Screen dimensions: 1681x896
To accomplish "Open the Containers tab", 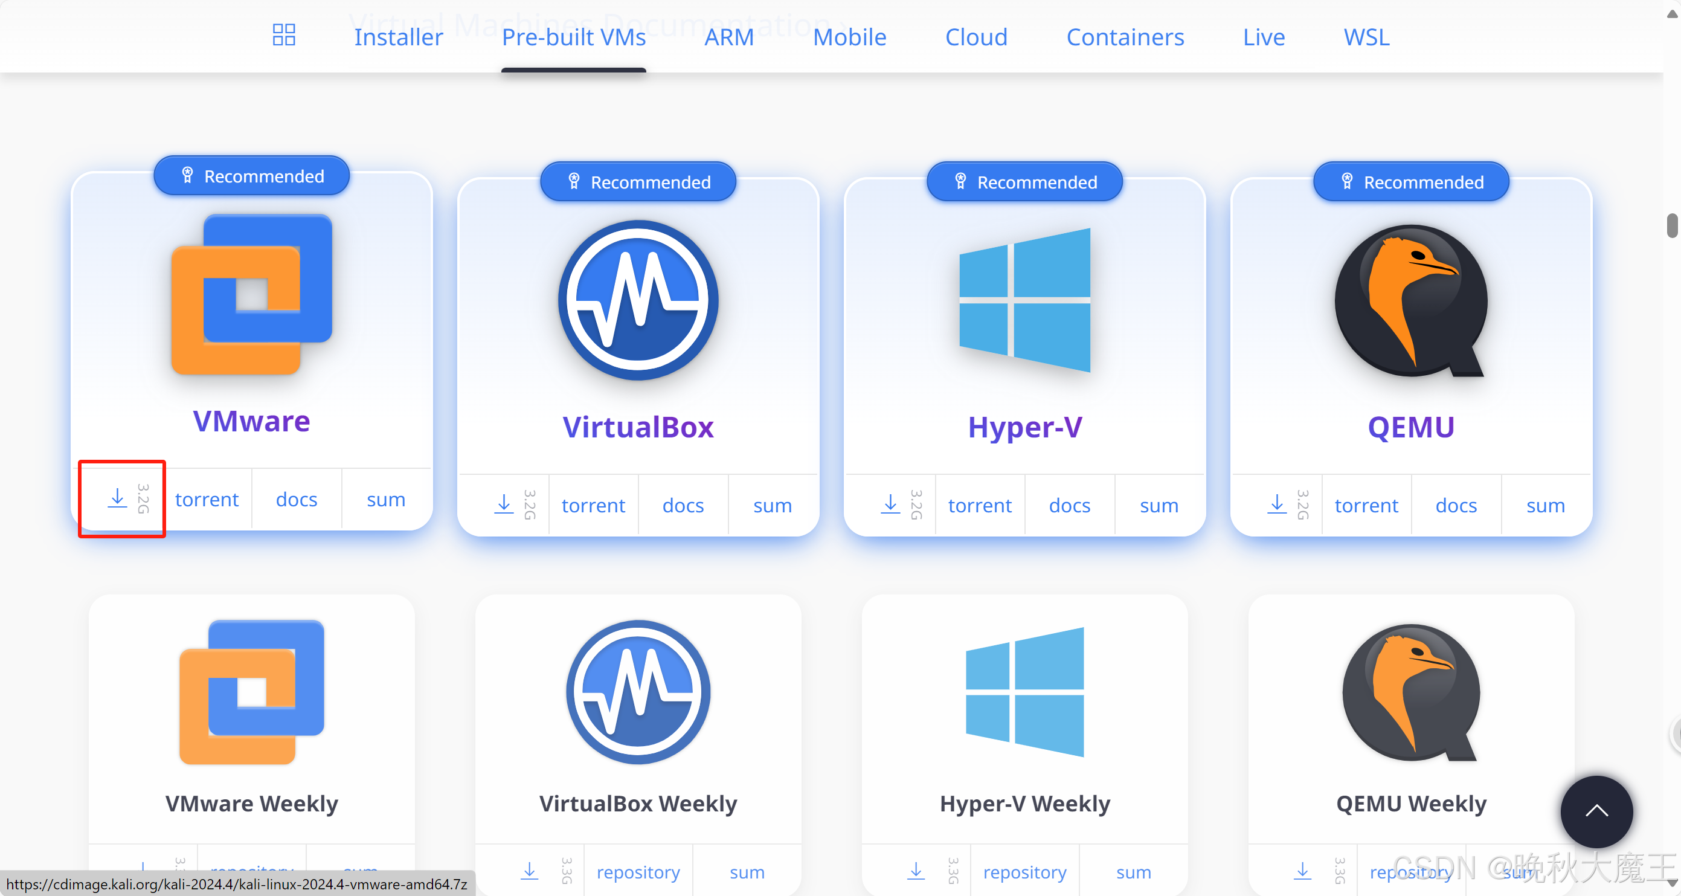I will (1125, 37).
